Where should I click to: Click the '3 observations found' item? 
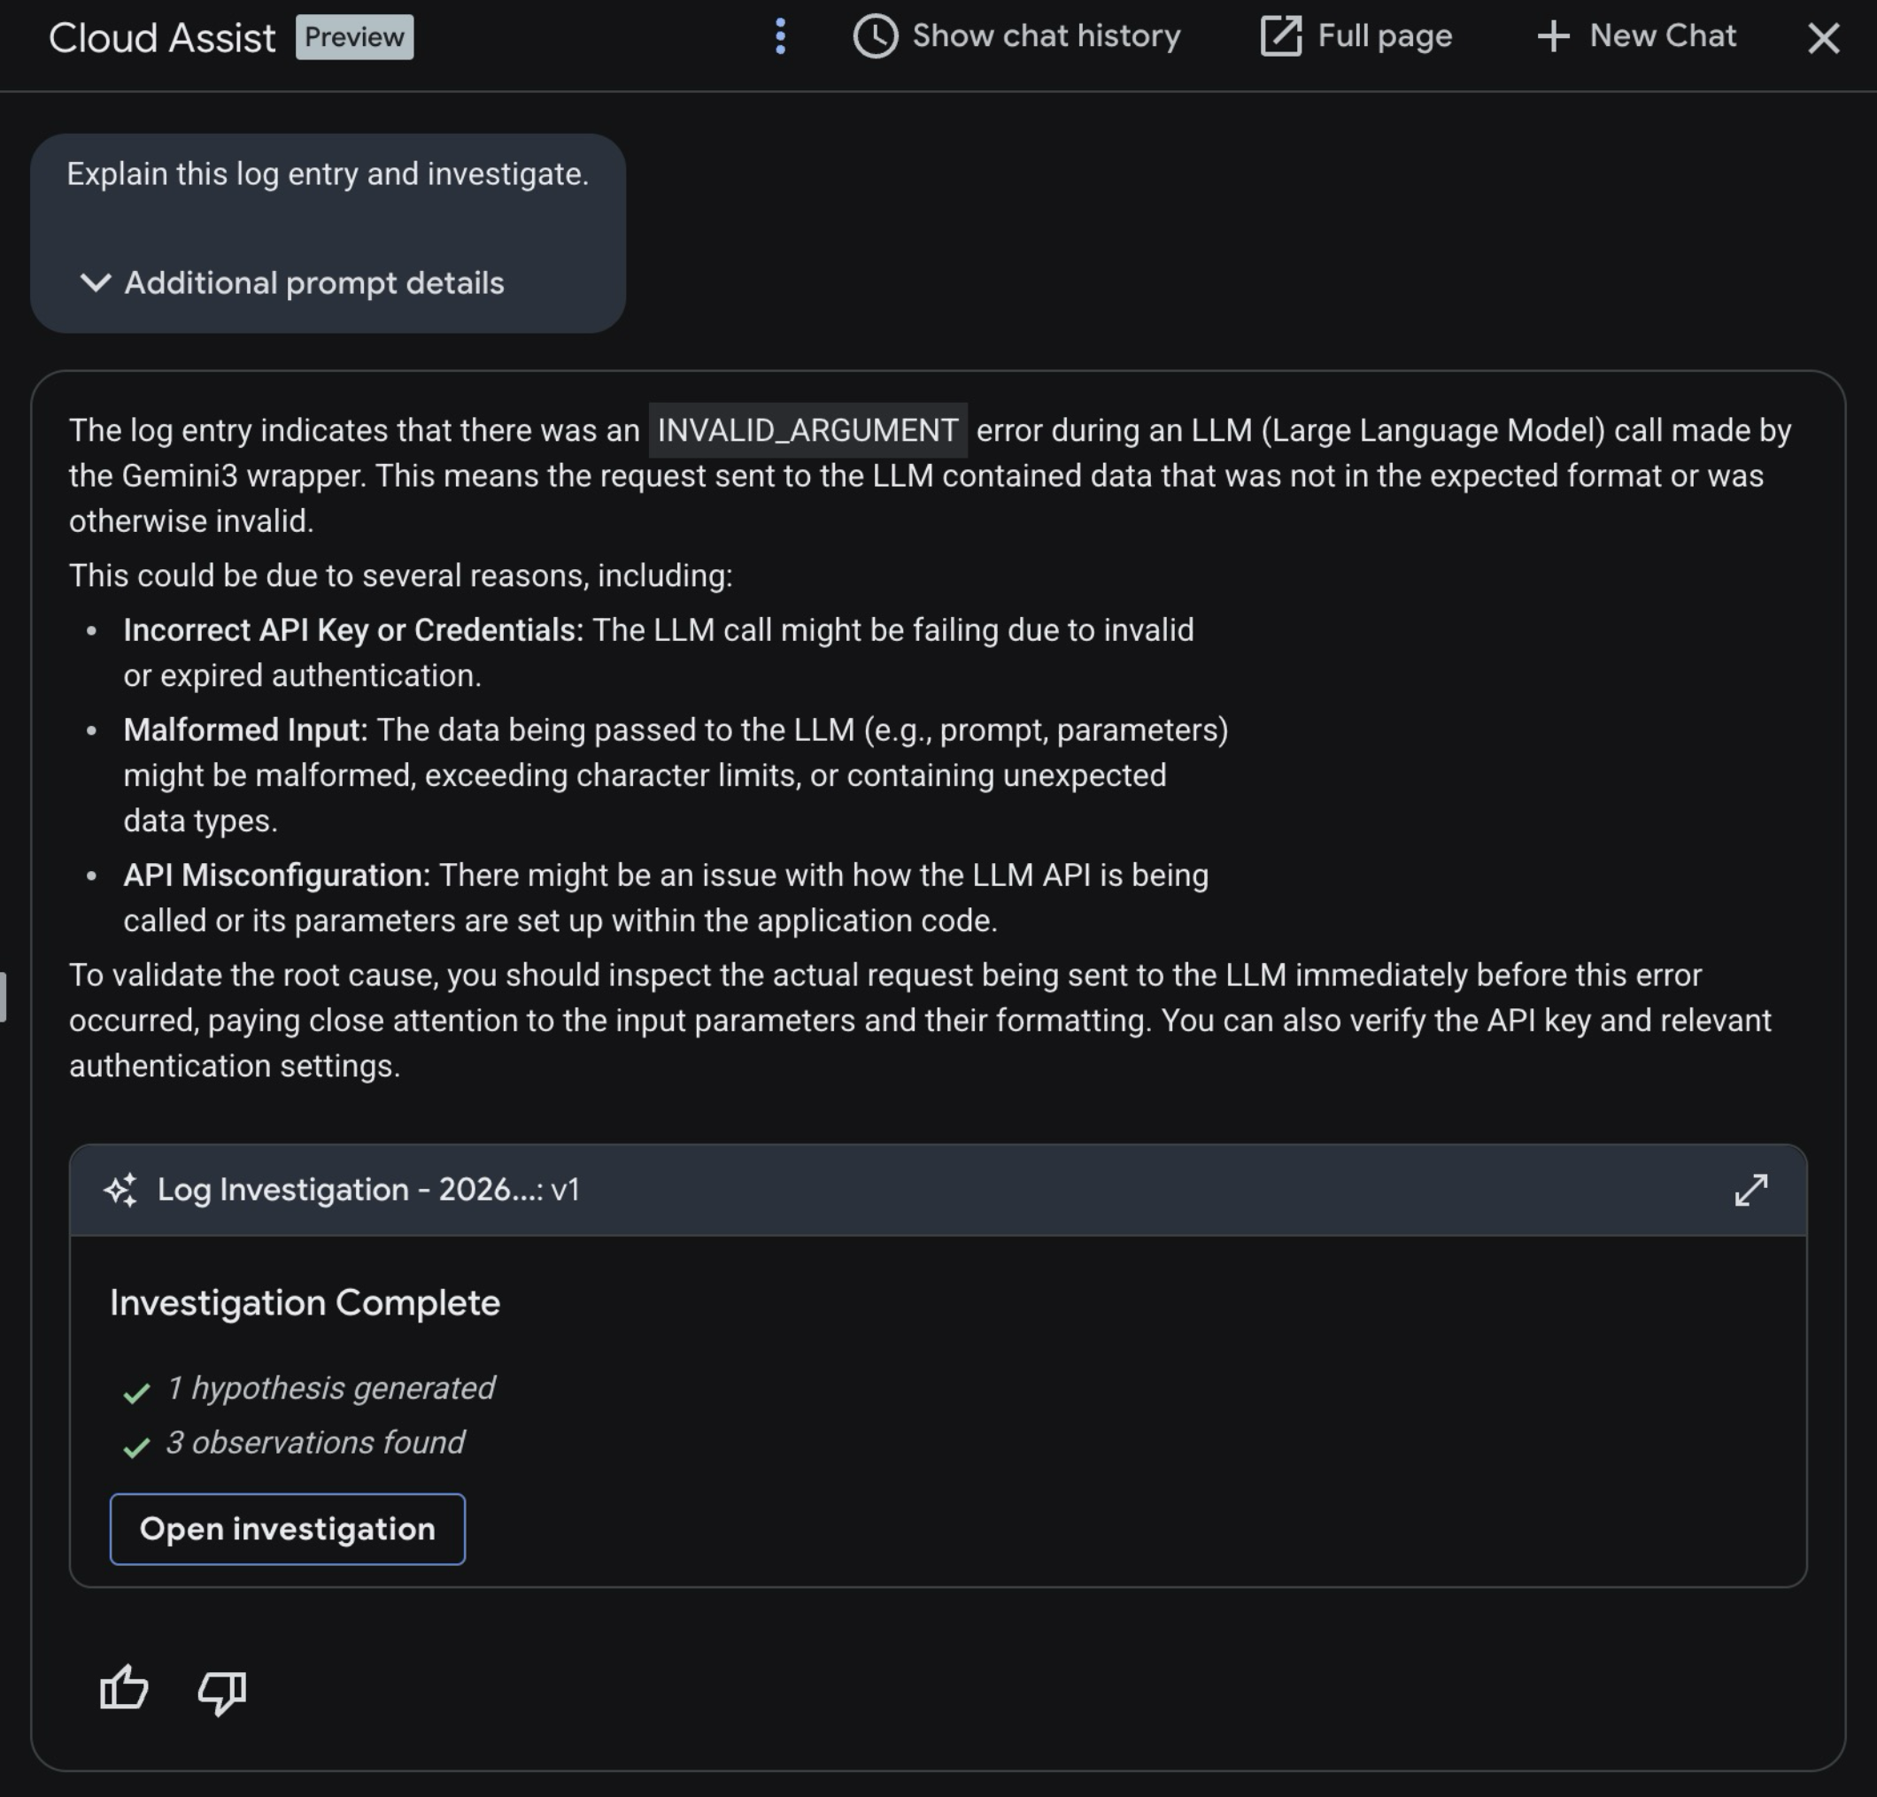tap(315, 1443)
